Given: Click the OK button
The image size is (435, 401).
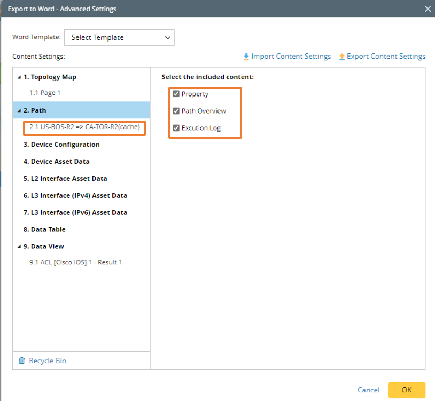Looking at the screenshot, I should click(x=407, y=390).
